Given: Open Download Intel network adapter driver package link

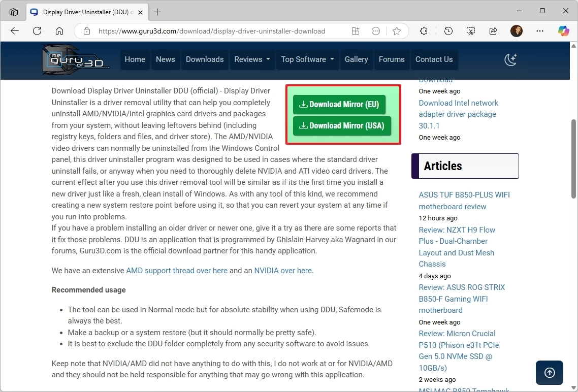Looking at the screenshot, I should [458, 114].
